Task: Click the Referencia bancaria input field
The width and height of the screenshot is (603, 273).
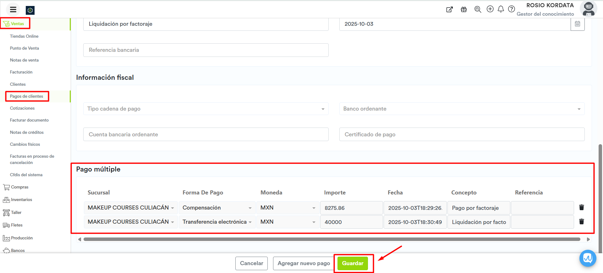Action: click(206, 50)
